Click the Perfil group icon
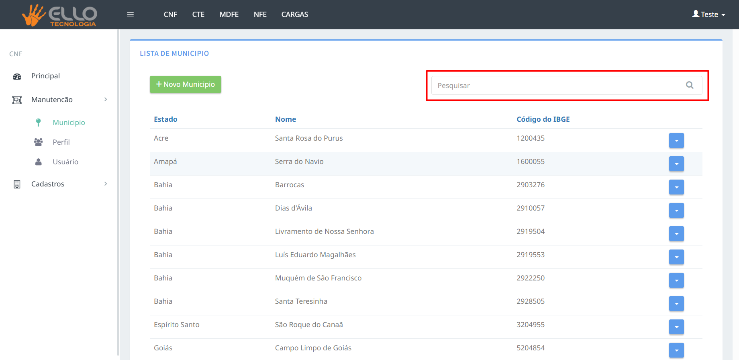Image resolution: width=739 pixels, height=360 pixels. [x=39, y=142]
